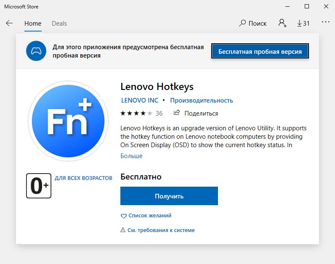Click the game controller icon in banner
Viewport: 335px width, 264px height.
tap(36, 51)
